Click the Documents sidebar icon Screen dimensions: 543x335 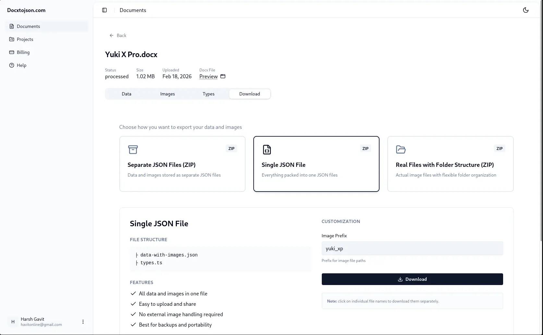(12, 26)
